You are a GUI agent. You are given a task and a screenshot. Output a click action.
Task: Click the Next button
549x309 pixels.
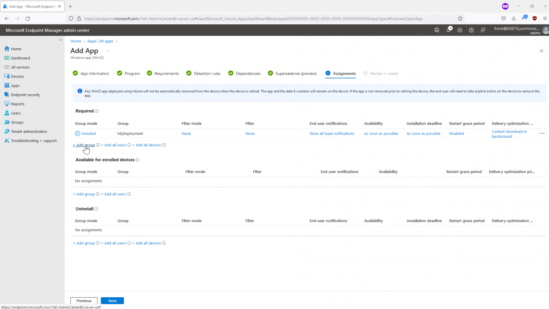point(112,301)
